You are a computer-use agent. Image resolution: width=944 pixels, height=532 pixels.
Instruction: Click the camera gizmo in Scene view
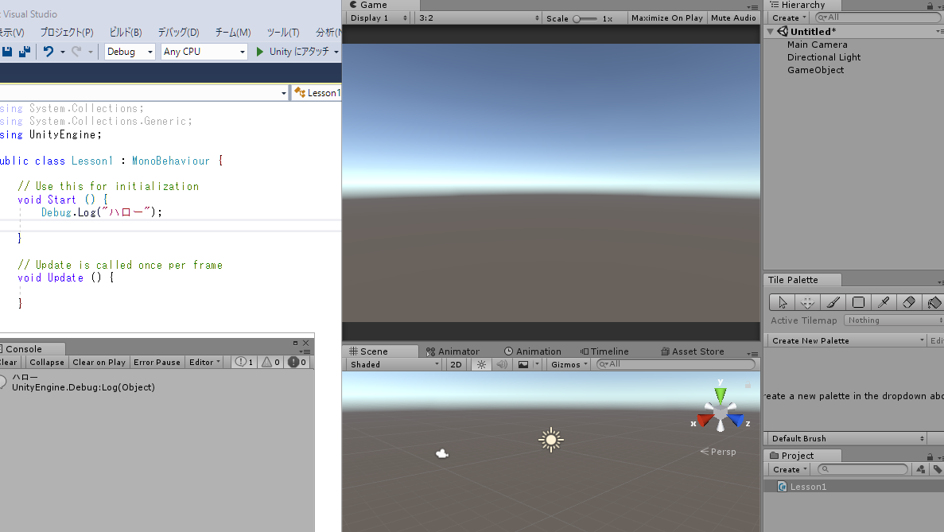pos(442,454)
